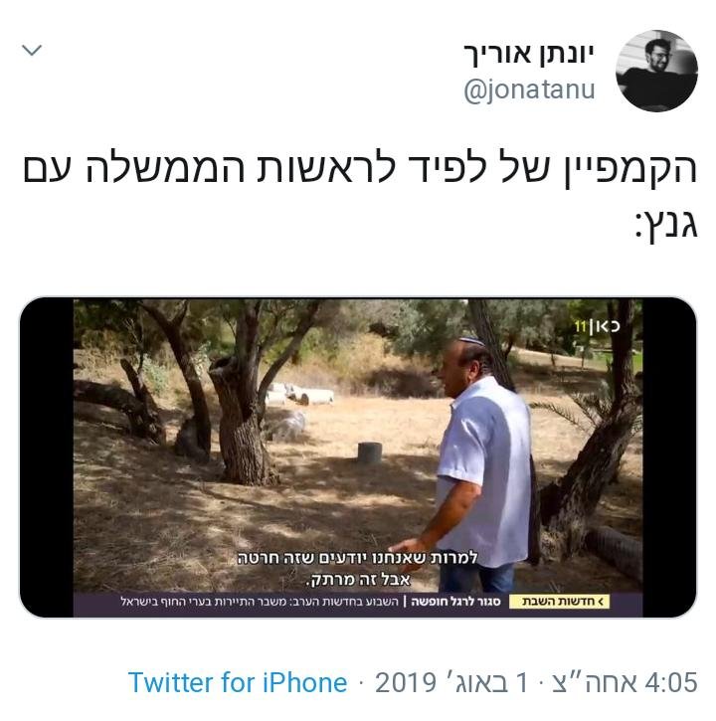Open the Twitter for iPhone source link
The height and width of the screenshot is (721, 716).
[x=238, y=682]
